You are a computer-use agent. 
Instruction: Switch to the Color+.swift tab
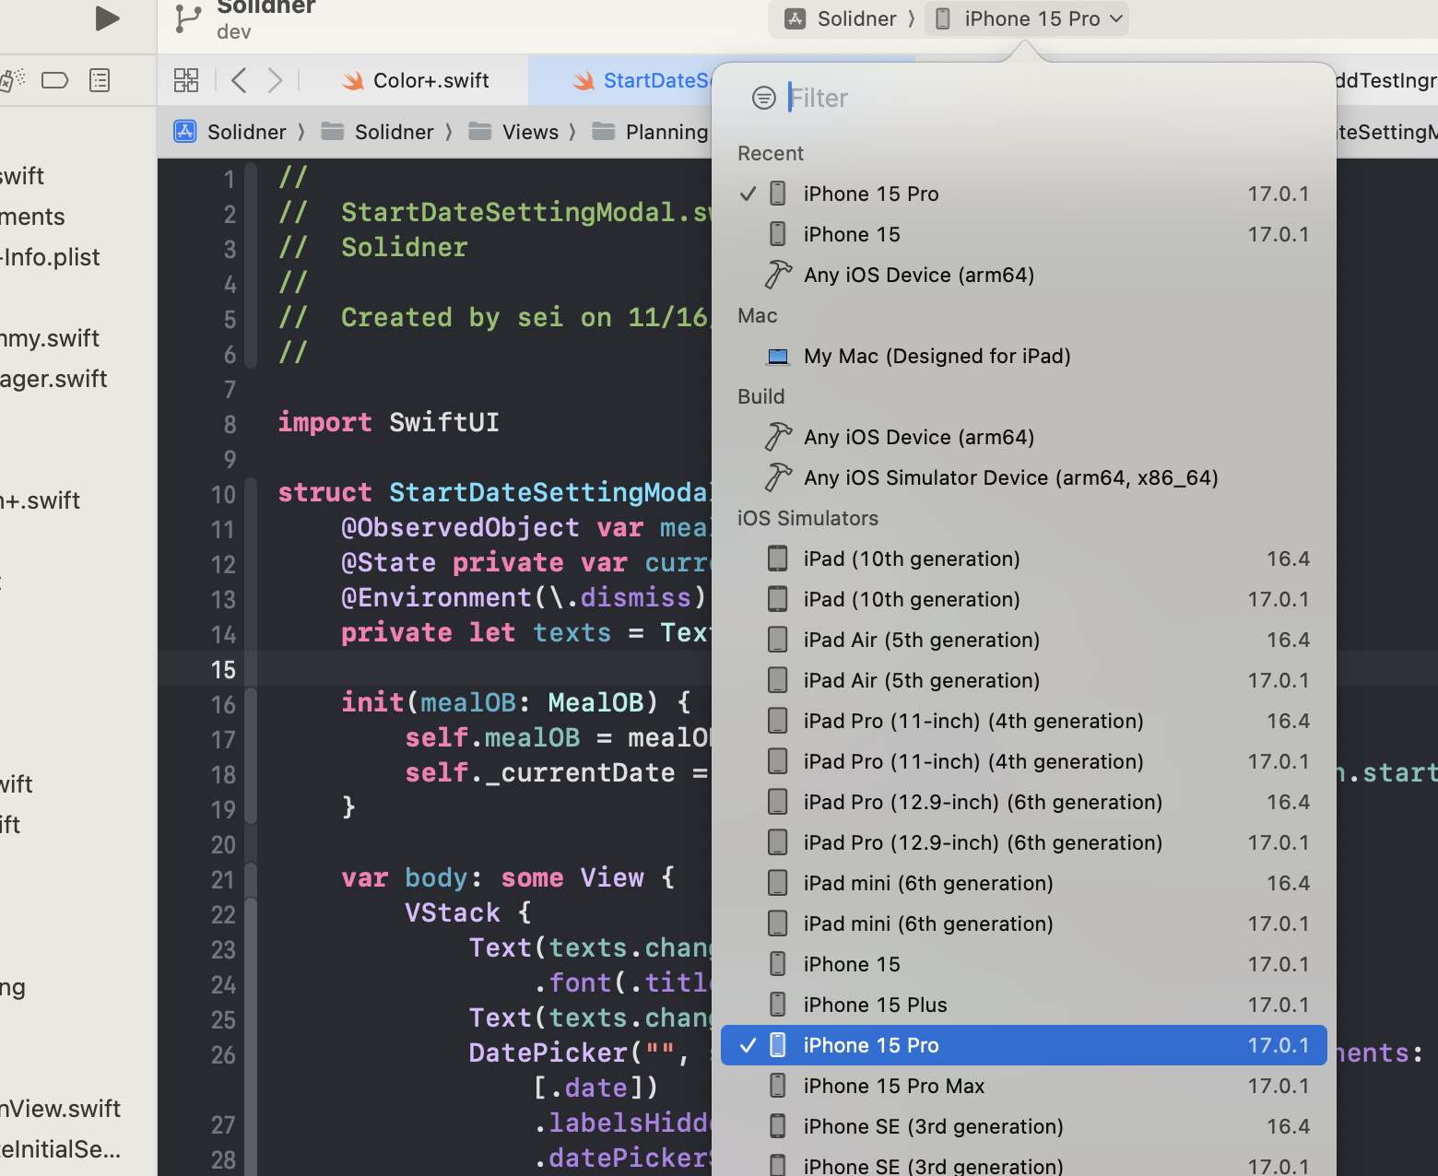pyautogui.click(x=415, y=80)
